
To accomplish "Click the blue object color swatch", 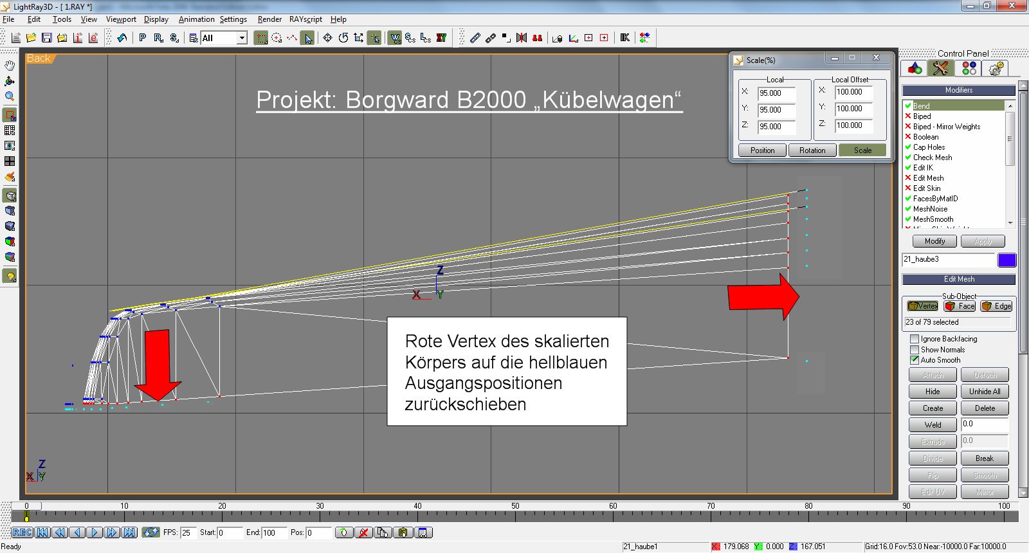I will pos(1006,260).
